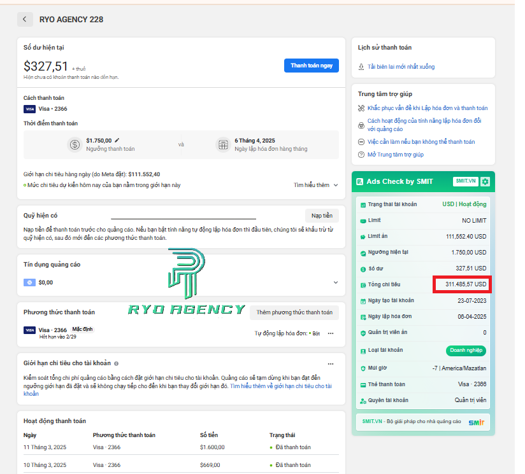This screenshot has height=474, width=525.
Task: Click the 111,552.40 USD hidden limit value
Action: pos(466,236)
